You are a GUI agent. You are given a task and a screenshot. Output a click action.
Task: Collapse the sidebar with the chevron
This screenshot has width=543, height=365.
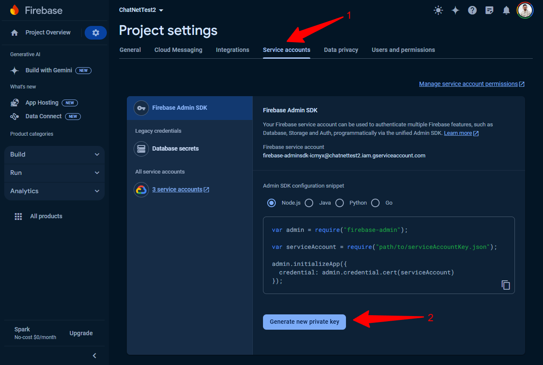click(x=94, y=356)
